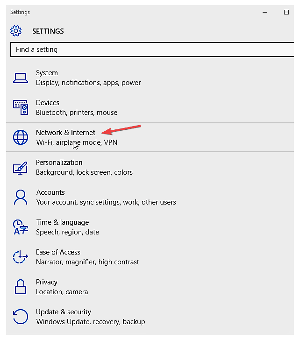300x340 pixels.
Task: Maximize the Settings window
Action: pyautogui.click(x=286, y=12)
